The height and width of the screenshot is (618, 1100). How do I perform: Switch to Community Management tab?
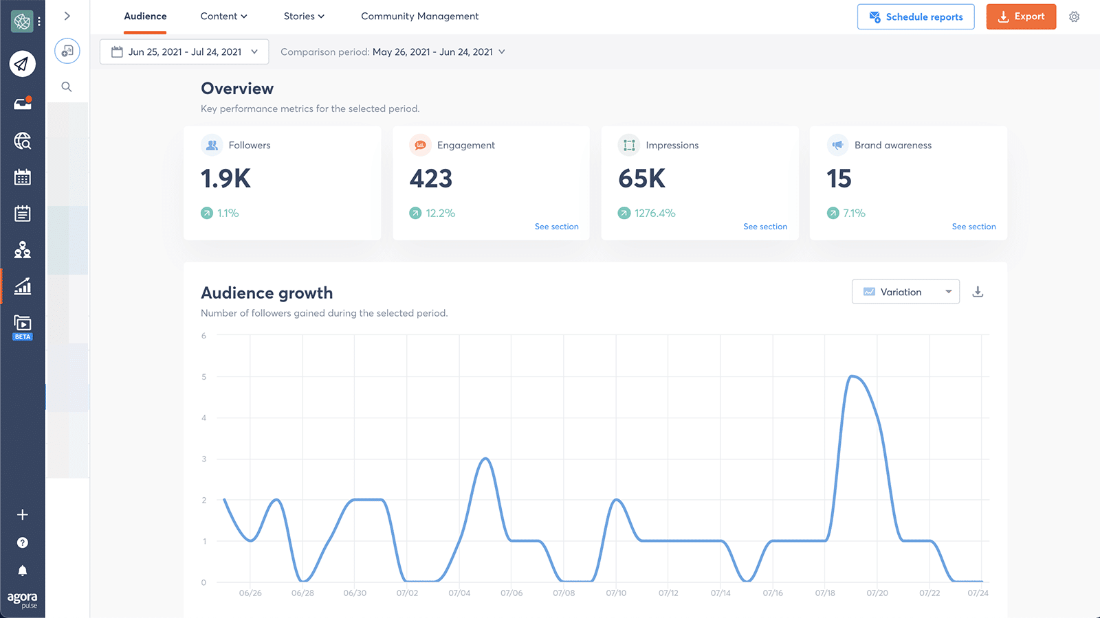point(419,16)
